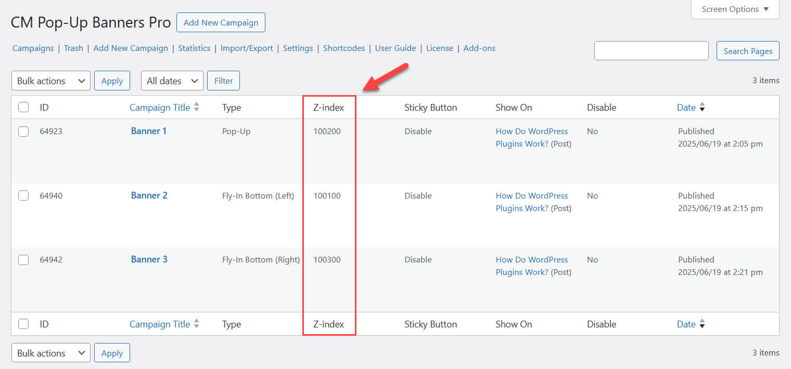Open the All dates filter dropdown
The height and width of the screenshot is (369, 791).
tap(172, 81)
